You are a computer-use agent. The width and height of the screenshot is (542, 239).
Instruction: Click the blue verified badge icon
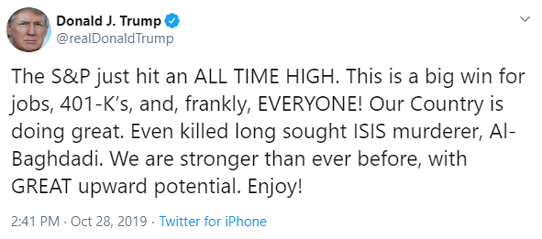coord(172,21)
